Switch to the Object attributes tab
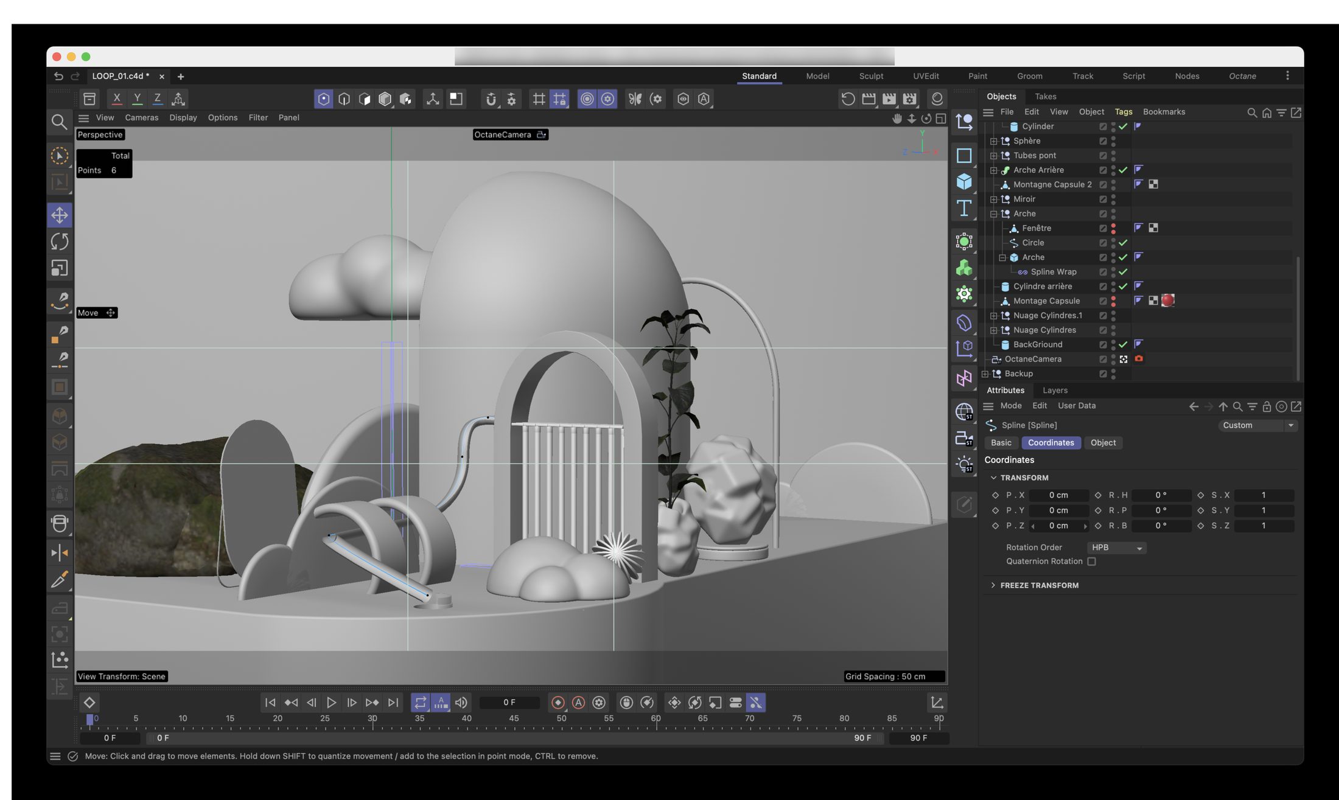This screenshot has width=1339, height=800. pyautogui.click(x=1103, y=443)
